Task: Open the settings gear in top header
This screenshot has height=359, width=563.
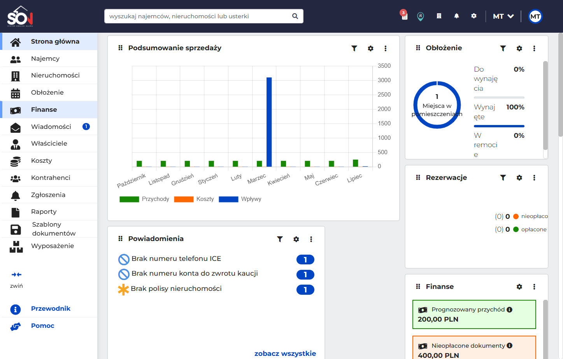Action: (474, 16)
